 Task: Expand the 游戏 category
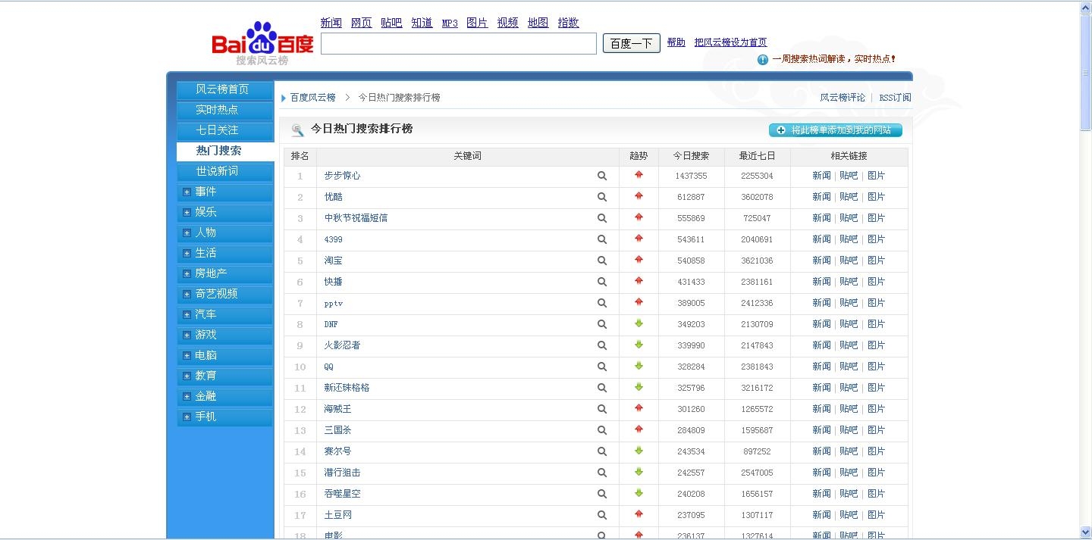pos(187,336)
